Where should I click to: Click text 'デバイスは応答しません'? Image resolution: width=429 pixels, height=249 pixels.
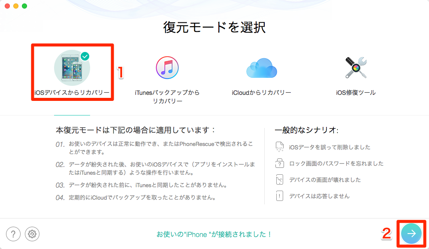(x=319, y=196)
